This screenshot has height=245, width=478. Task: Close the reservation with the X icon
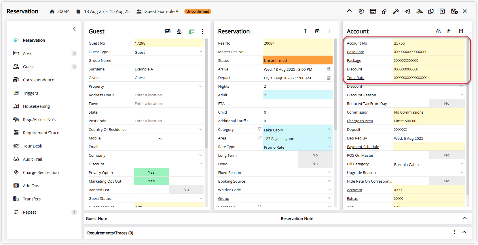click(x=465, y=11)
